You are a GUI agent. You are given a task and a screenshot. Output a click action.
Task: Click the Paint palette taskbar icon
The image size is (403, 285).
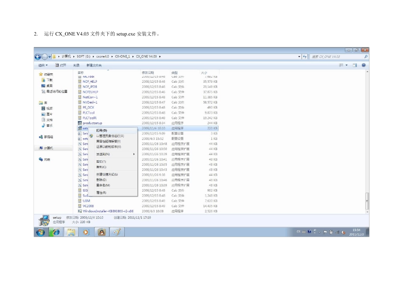point(117,232)
